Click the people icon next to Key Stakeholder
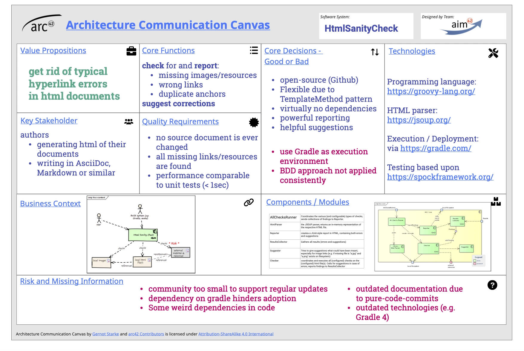Screen dimensions: 524x351 point(128,121)
